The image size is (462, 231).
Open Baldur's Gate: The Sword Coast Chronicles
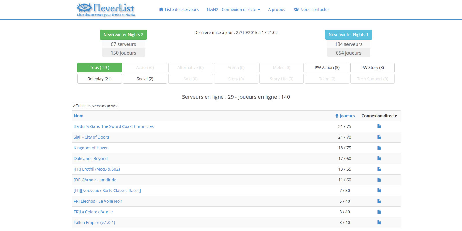point(114,126)
